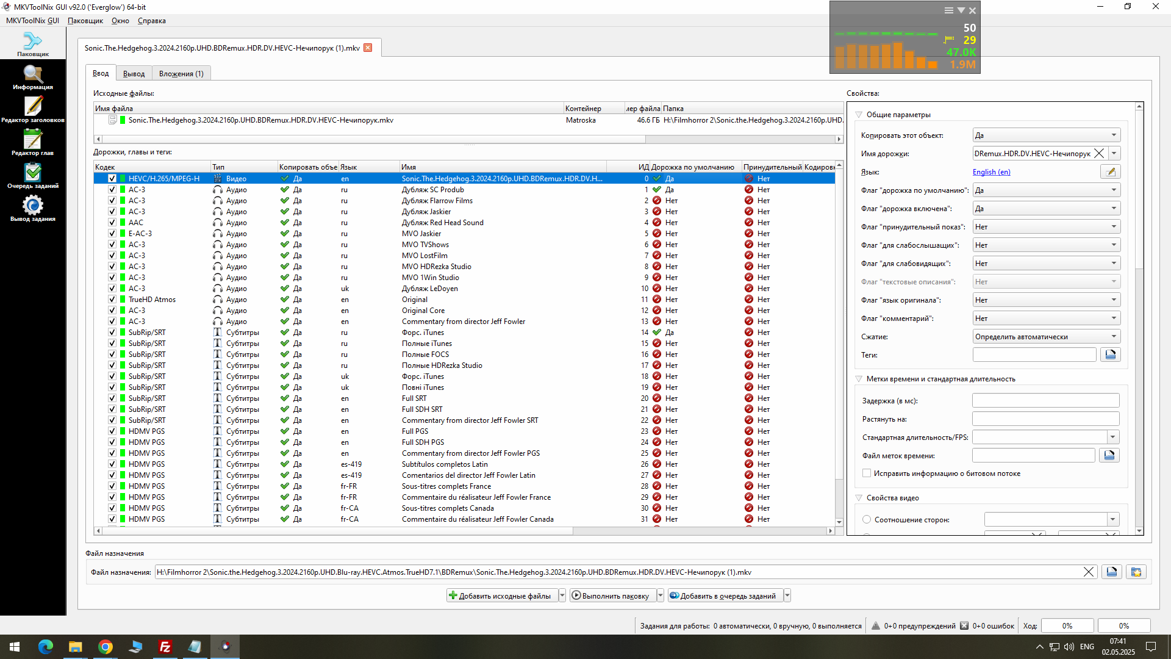
Task: Open the notifications center icon
Action: (x=1151, y=647)
